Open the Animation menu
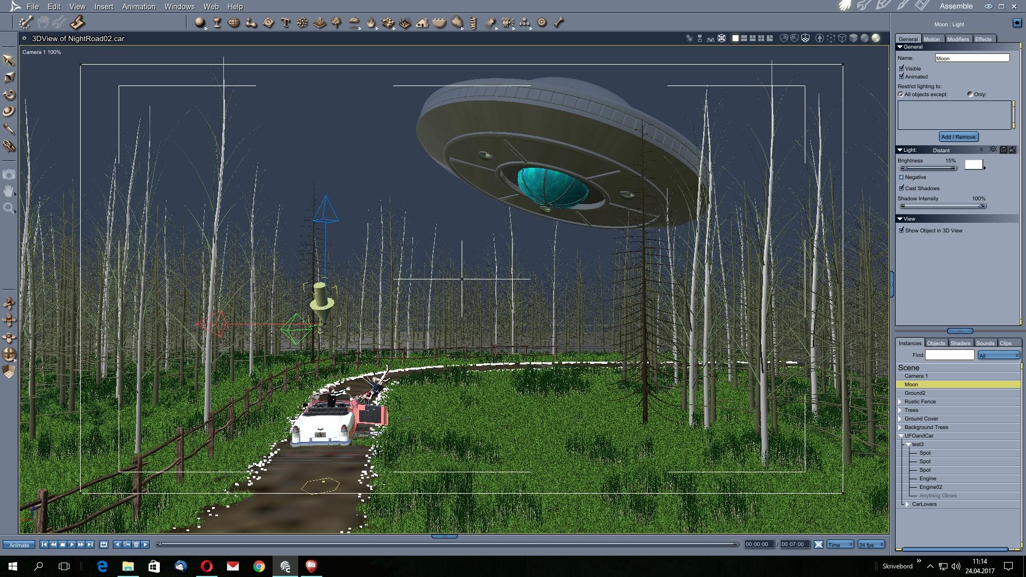1026x577 pixels. point(138,6)
